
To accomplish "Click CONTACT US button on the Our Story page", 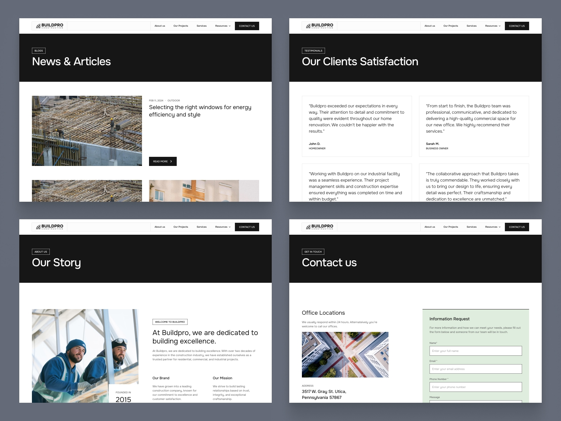I will (x=247, y=227).
